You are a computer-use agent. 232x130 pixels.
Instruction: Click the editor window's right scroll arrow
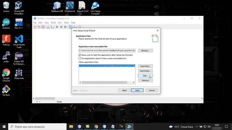coord(202,99)
